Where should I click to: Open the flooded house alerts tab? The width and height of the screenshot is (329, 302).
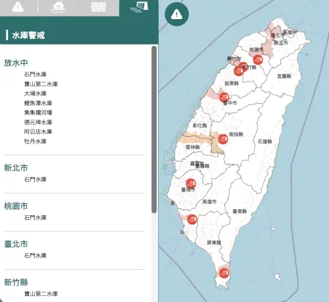(x=58, y=7)
